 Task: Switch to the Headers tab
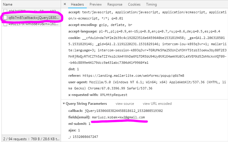77,4
